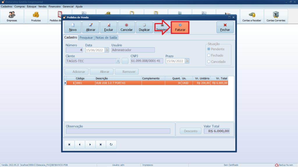298x167 pixels.
Task: Open the Prazo calendar picker
Action: [187, 61]
